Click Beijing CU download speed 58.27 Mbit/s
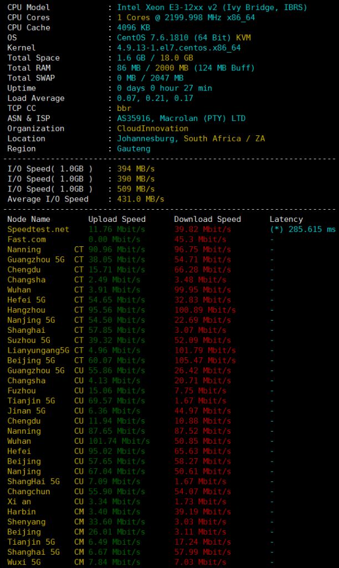Screen dimensions: 339x568 tap(203, 462)
